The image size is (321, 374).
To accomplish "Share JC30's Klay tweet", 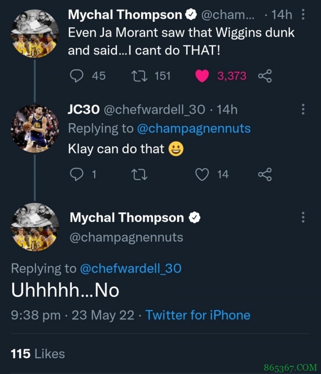I will click(x=265, y=174).
